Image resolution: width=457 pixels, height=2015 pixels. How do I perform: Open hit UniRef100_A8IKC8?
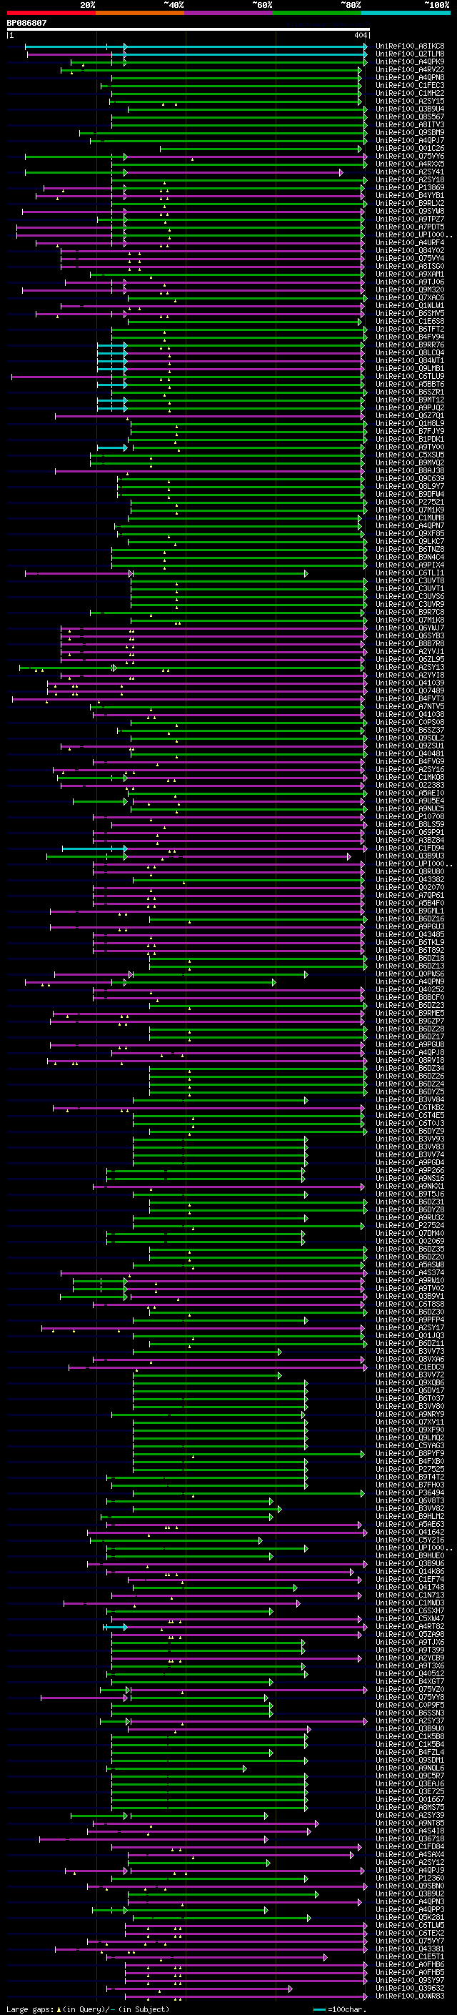(409, 46)
